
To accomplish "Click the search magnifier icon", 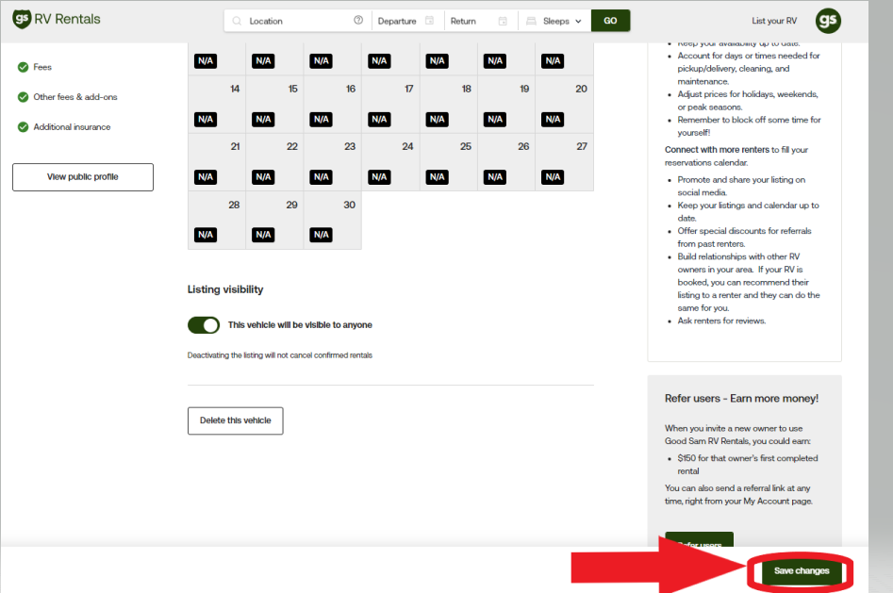I will click(x=237, y=21).
